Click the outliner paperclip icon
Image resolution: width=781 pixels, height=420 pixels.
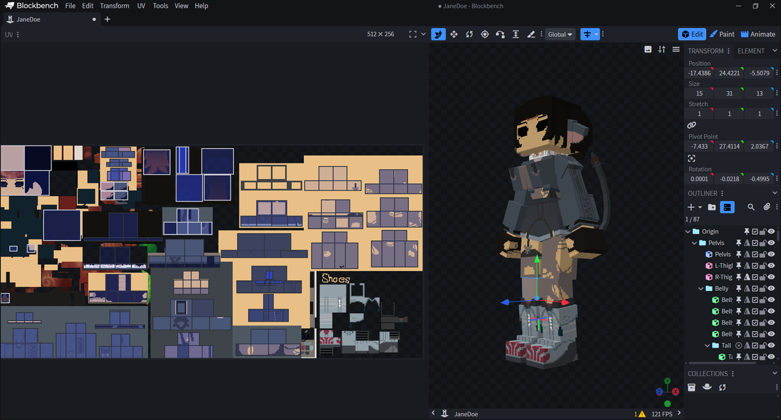(767, 207)
